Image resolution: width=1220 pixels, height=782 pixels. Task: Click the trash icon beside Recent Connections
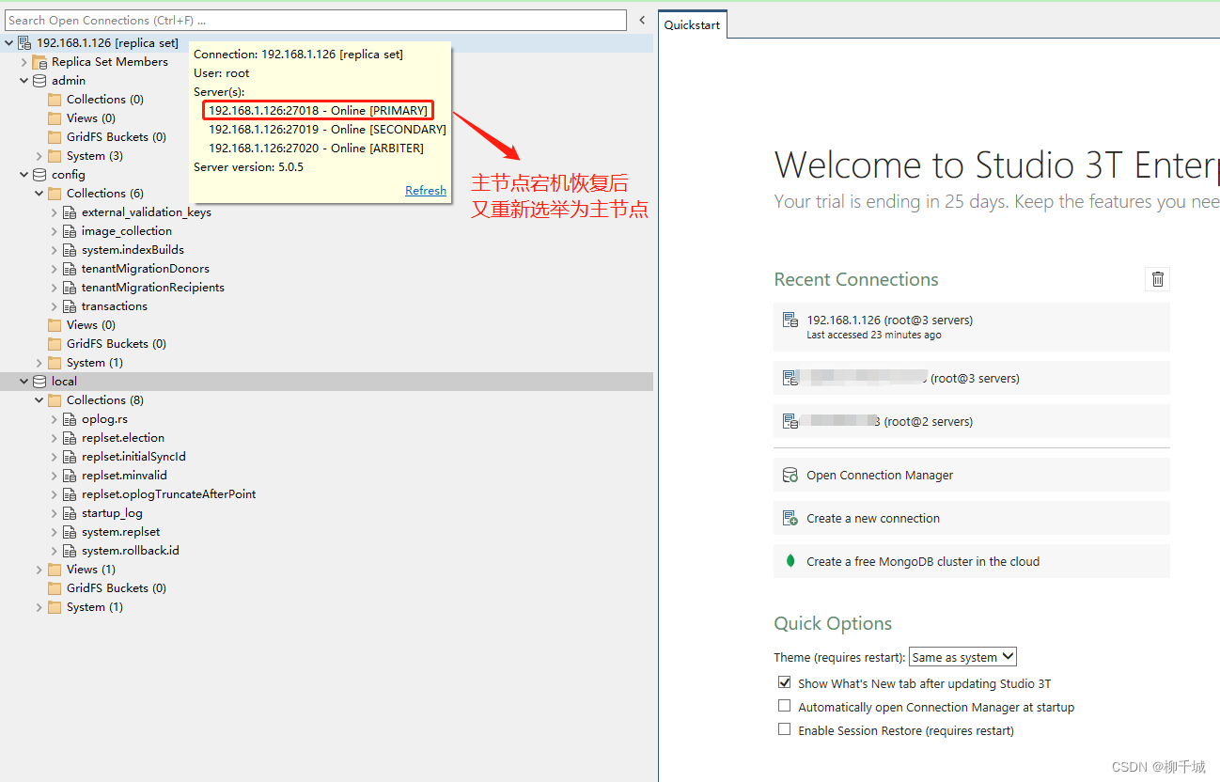click(x=1158, y=279)
